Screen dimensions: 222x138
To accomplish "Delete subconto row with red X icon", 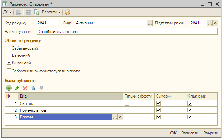I will click(25, 88).
